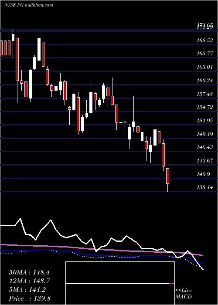Click the 151.95 price axis label
Screen dimensions: 218x305
point(205,121)
